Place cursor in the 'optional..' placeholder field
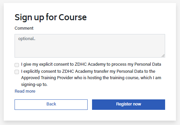This screenshot has height=125, width=180. coord(90,46)
